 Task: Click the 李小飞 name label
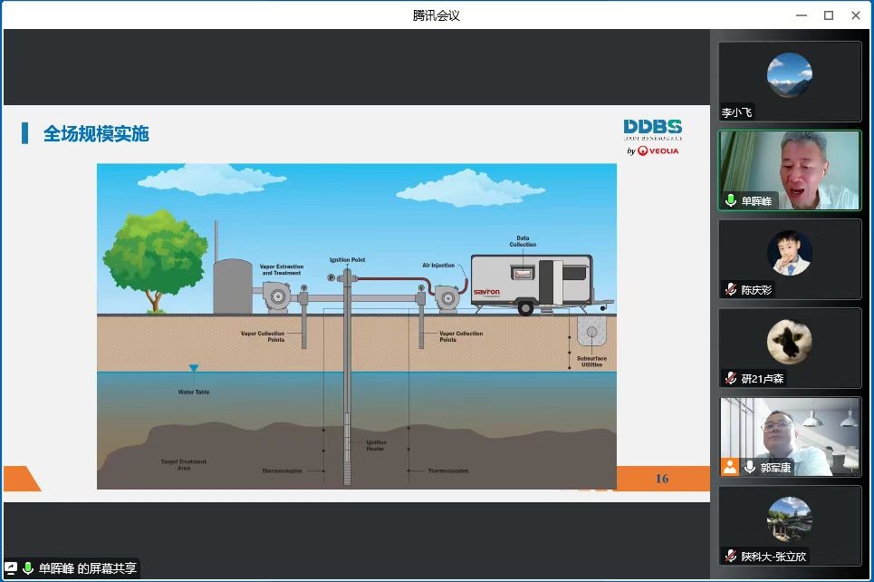pos(736,113)
